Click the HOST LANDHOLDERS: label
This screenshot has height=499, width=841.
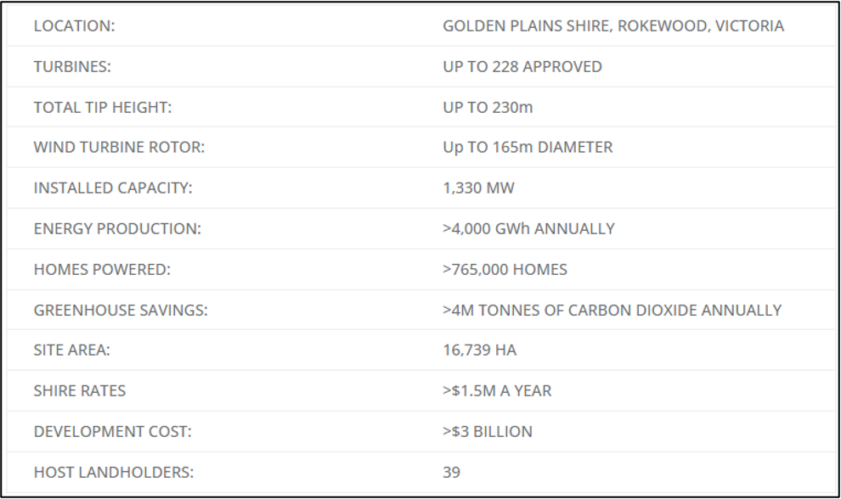pos(114,472)
